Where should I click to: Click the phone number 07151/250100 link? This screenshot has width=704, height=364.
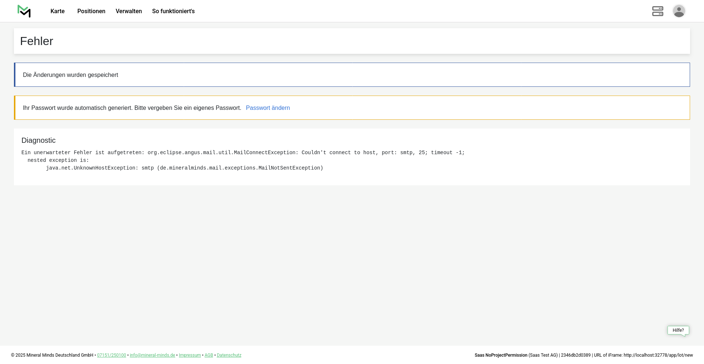pos(111,355)
